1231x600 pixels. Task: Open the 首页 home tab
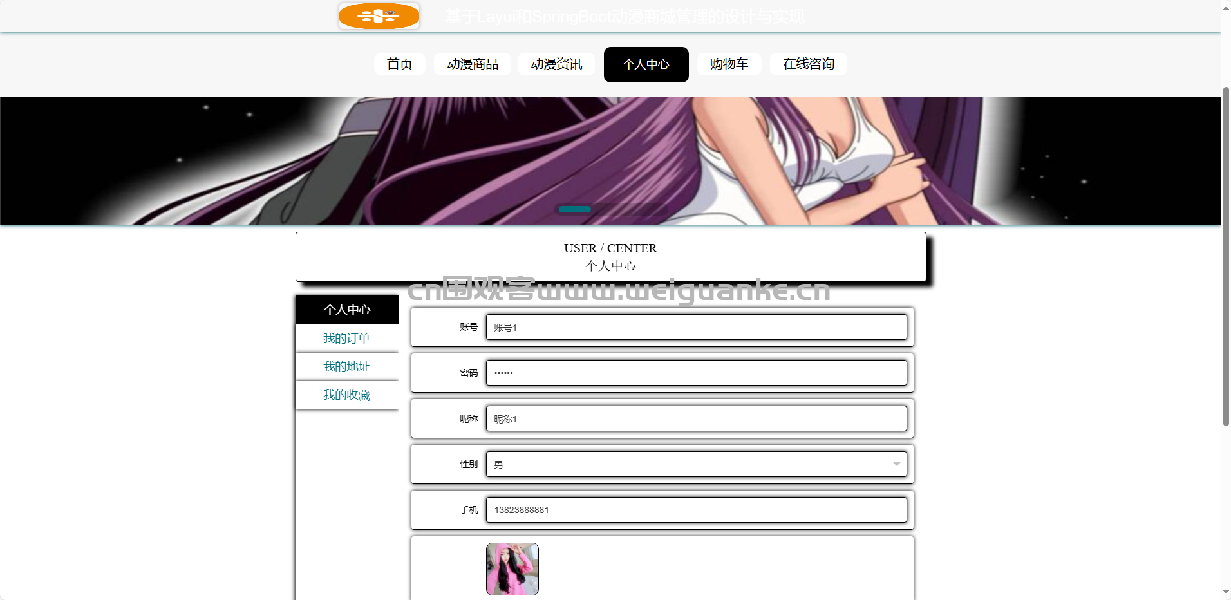[x=400, y=64]
